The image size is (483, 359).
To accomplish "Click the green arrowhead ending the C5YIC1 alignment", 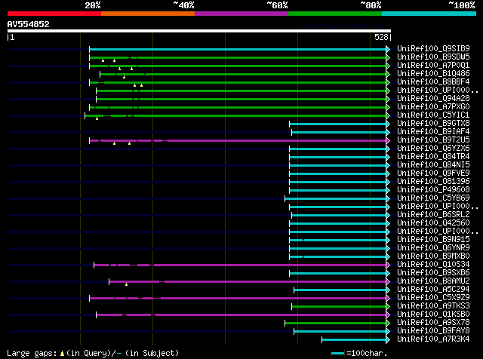I will (388, 115).
